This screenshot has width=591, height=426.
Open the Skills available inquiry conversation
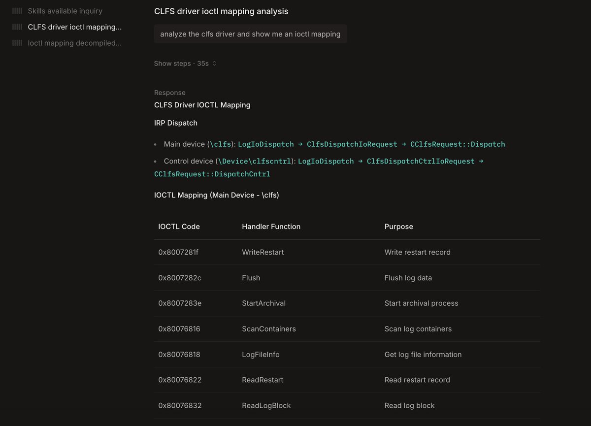click(65, 11)
